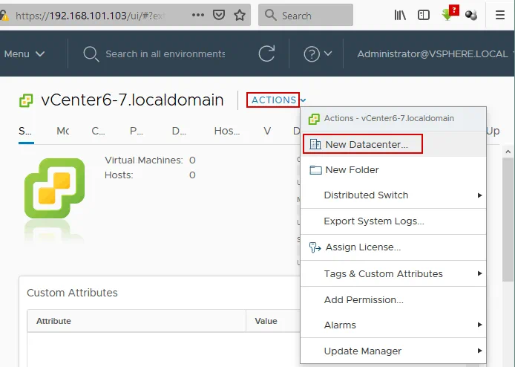Click the magnifier icon in vSphere search
The width and height of the screenshot is (515, 367).
click(91, 54)
